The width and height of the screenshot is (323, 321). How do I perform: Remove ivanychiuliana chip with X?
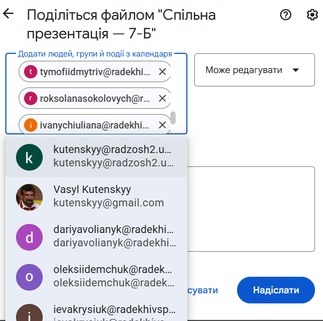click(162, 125)
